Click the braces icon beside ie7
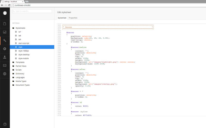 pos(16,32)
